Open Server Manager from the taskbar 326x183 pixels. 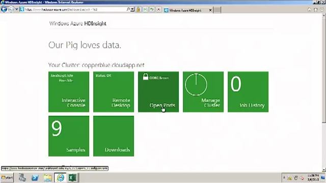click(22, 178)
